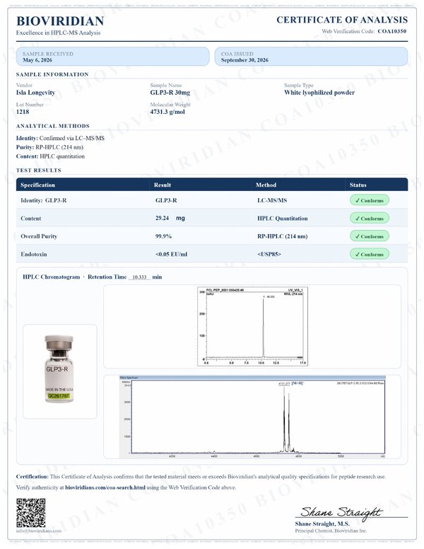Viewport: 424px width, 549px height.
Task: Select the LC-MS/MS method cell
Action: pos(272,200)
